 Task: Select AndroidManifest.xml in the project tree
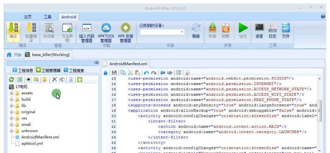40,137
